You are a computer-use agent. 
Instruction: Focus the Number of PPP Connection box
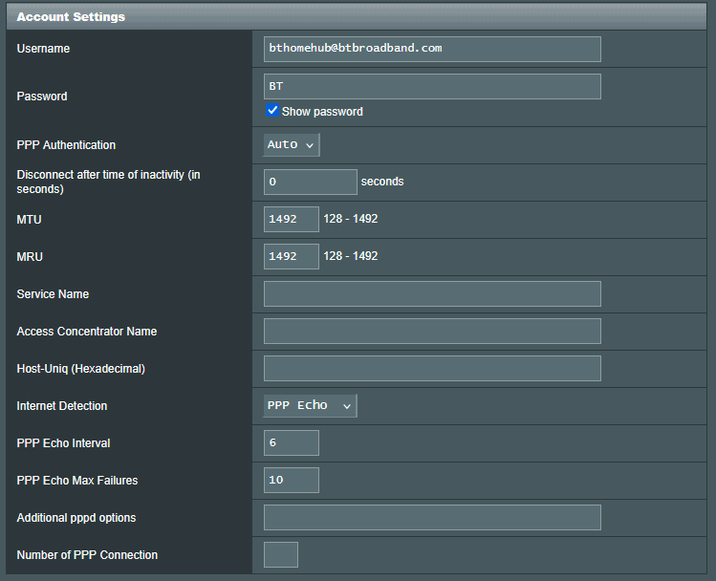[x=280, y=554]
